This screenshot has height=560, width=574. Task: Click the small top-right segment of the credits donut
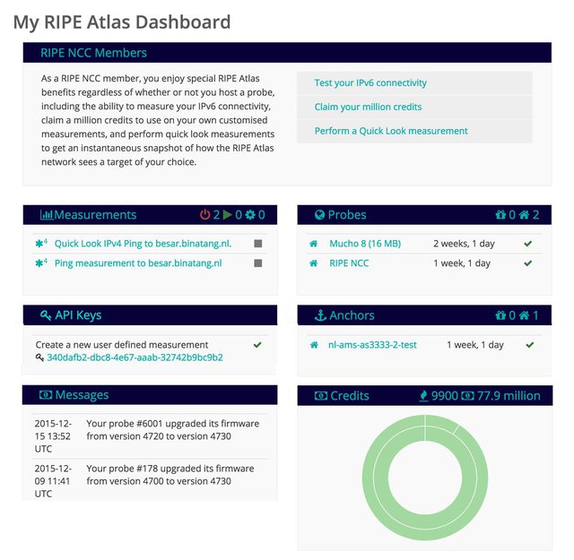coord(440,422)
